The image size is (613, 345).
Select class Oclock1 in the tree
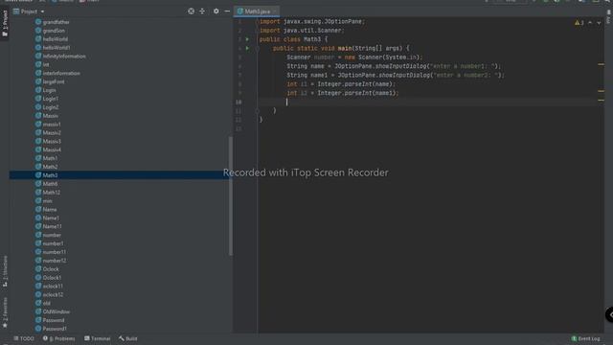pos(49,278)
